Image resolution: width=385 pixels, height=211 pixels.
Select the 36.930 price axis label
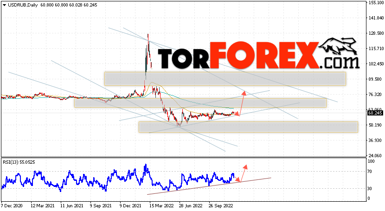pyautogui.click(x=375, y=141)
